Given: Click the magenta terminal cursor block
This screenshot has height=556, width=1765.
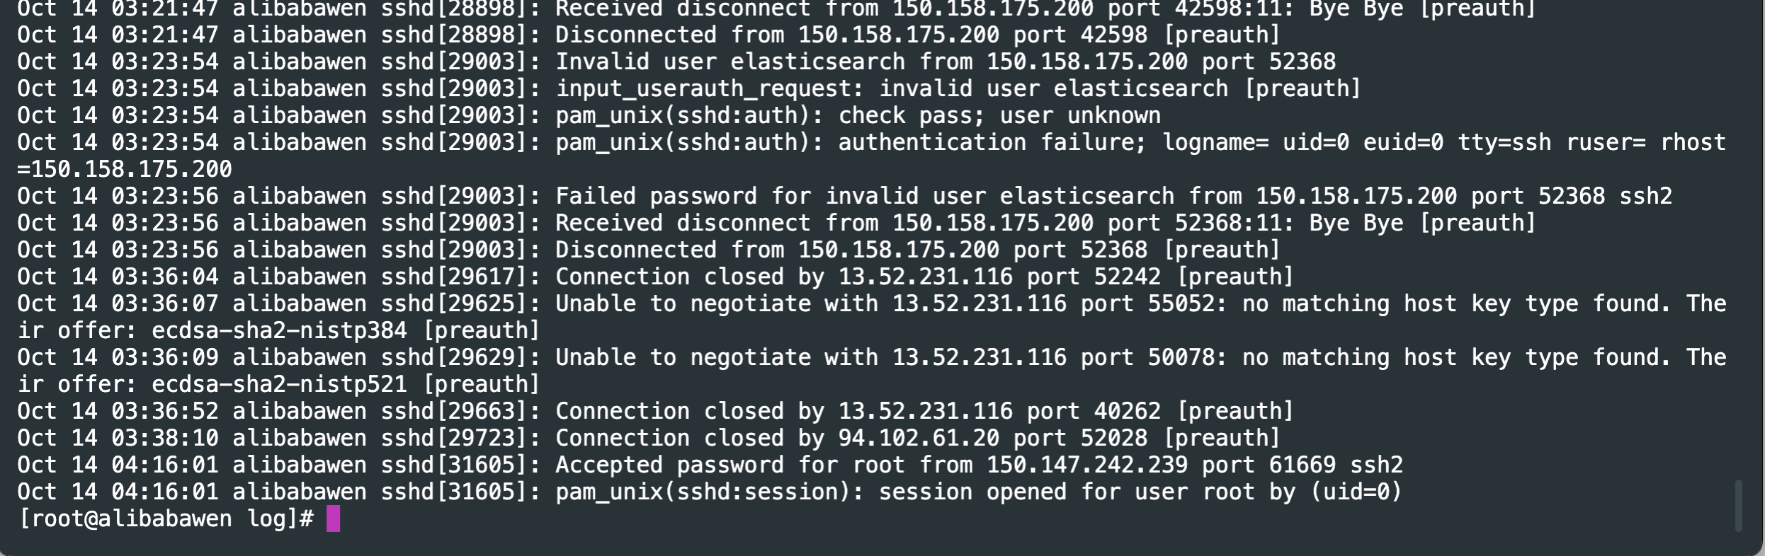Looking at the screenshot, I should [333, 519].
